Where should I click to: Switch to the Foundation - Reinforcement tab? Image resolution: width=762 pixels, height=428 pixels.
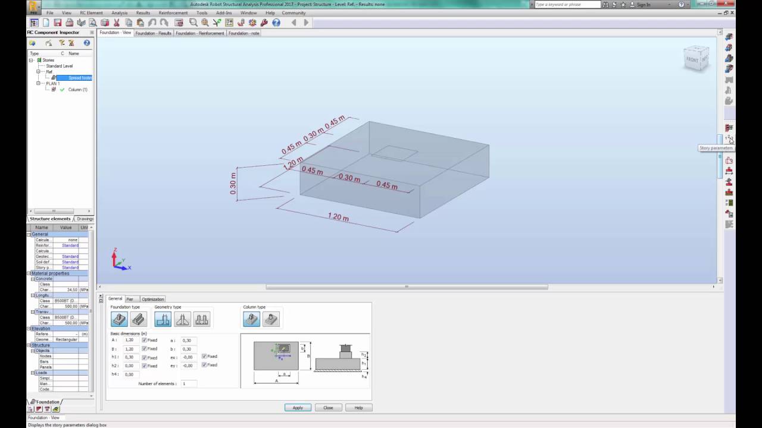click(x=200, y=33)
